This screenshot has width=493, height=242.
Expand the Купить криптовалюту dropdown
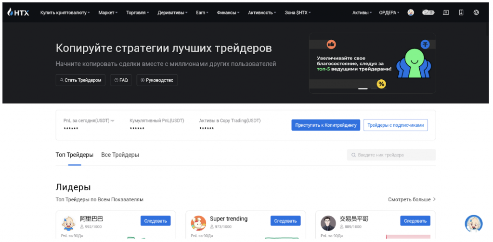click(x=65, y=12)
